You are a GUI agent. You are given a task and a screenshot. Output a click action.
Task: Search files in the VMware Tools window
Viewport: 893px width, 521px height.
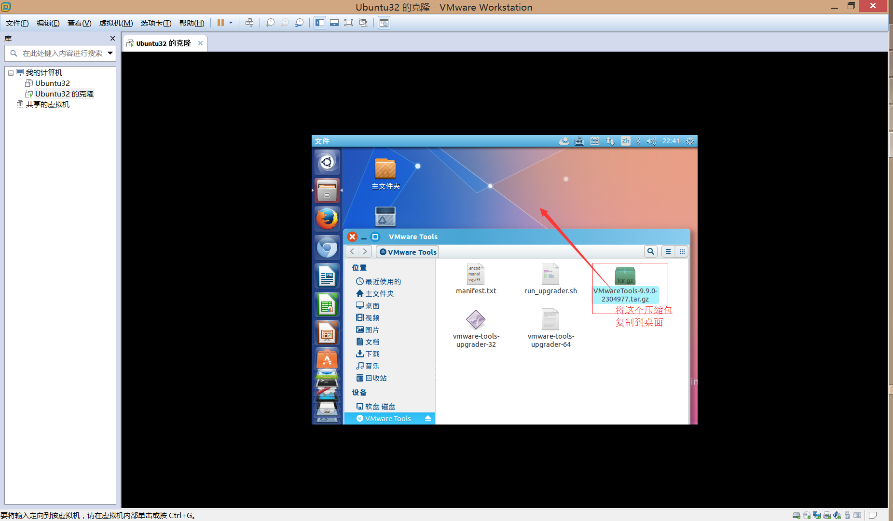651,251
